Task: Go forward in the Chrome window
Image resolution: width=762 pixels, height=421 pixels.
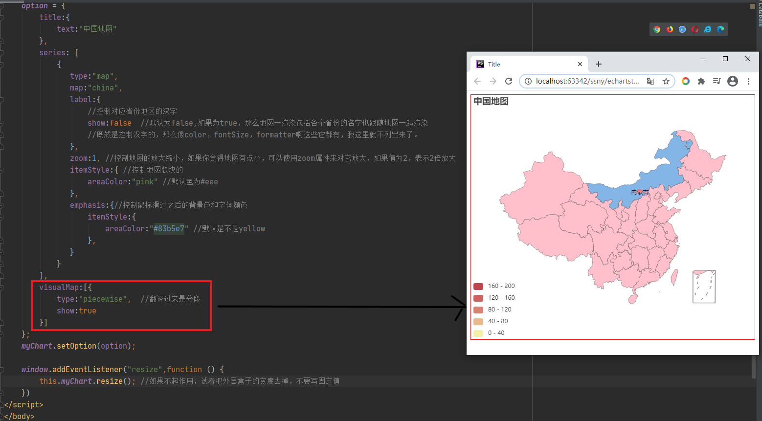Action: 493,81
